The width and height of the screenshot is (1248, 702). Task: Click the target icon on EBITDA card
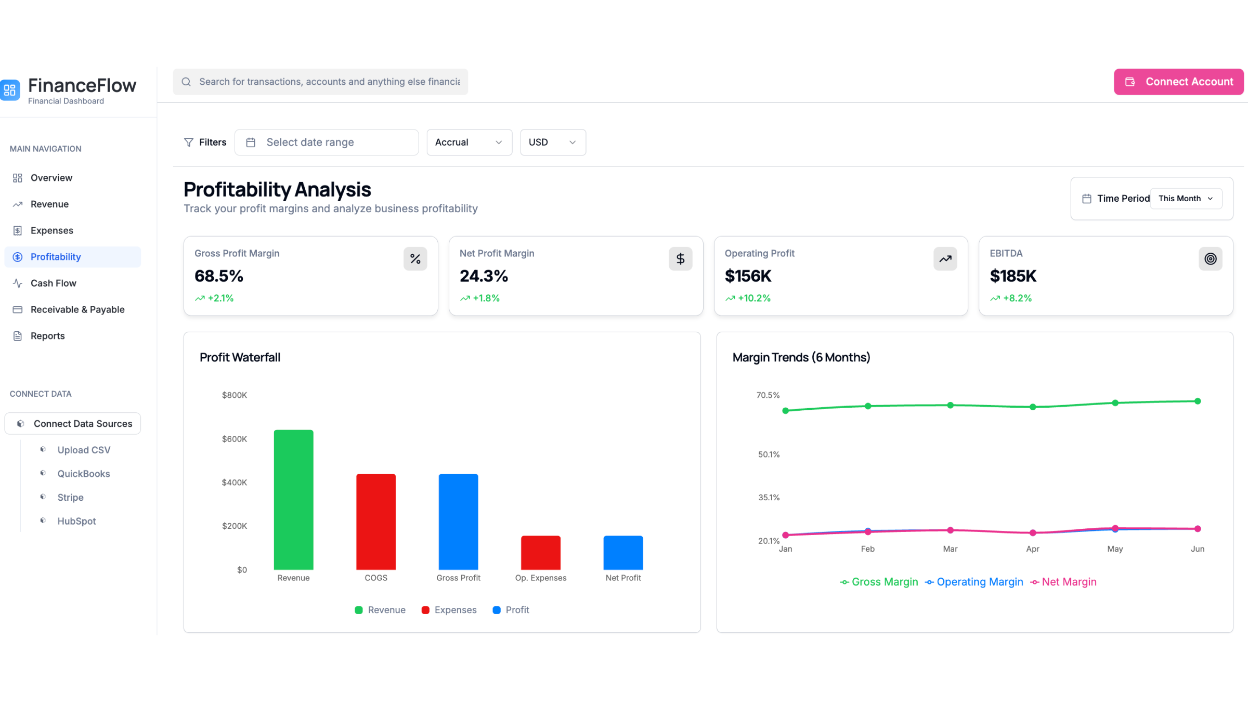click(1210, 258)
